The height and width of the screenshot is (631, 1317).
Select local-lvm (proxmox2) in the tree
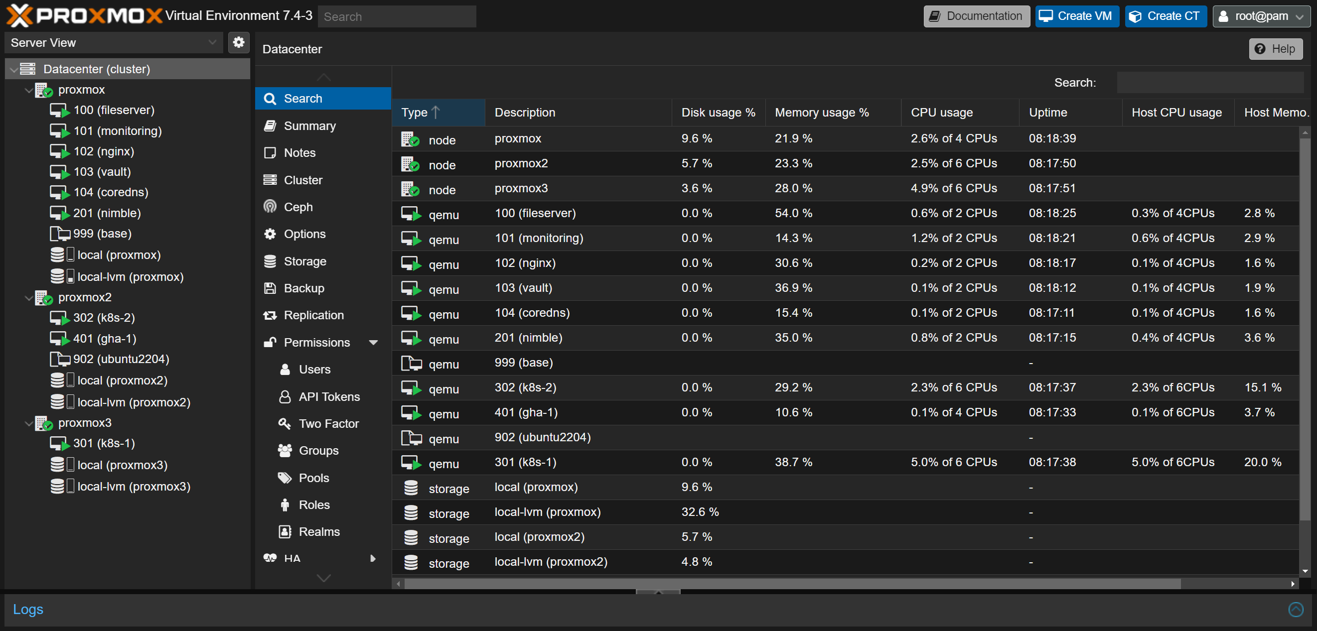[x=134, y=402]
